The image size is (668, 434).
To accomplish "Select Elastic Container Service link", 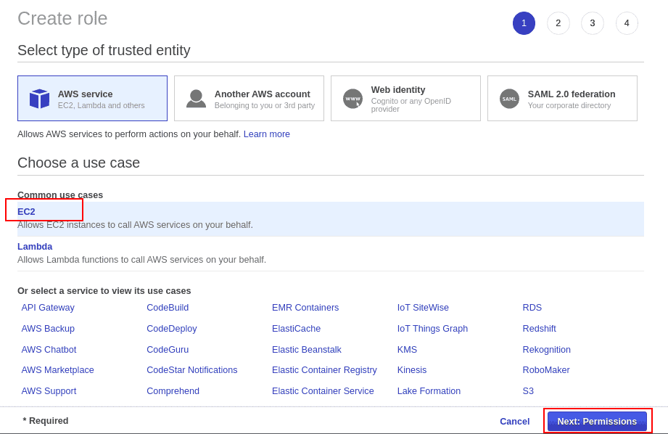I will tap(323, 390).
